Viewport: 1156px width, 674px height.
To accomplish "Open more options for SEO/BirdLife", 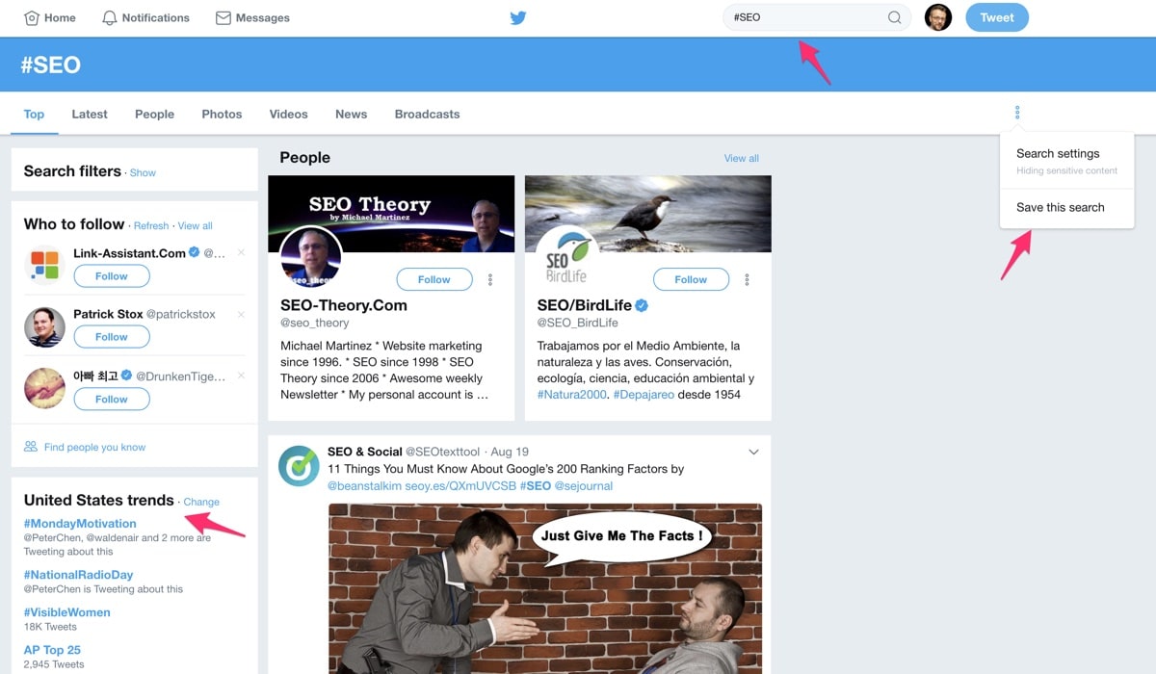I will tap(747, 280).
